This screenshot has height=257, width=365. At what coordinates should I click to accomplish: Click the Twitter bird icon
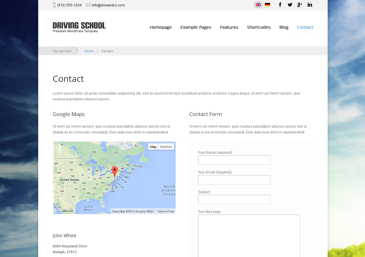[290, 5]
